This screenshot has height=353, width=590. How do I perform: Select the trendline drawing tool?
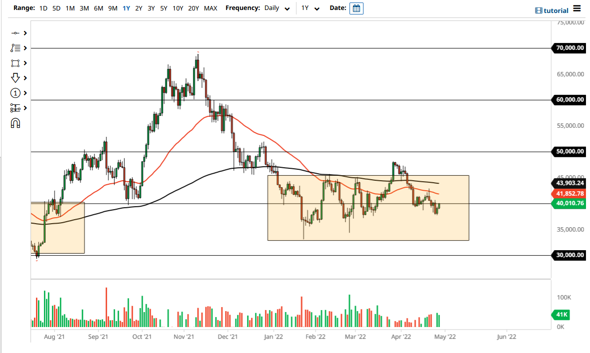coord(15,33)
